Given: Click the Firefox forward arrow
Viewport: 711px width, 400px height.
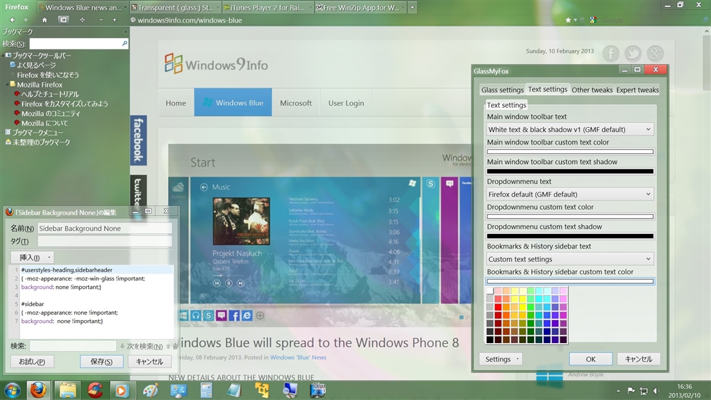Looking at the screenshot, I should pos(26,20).
